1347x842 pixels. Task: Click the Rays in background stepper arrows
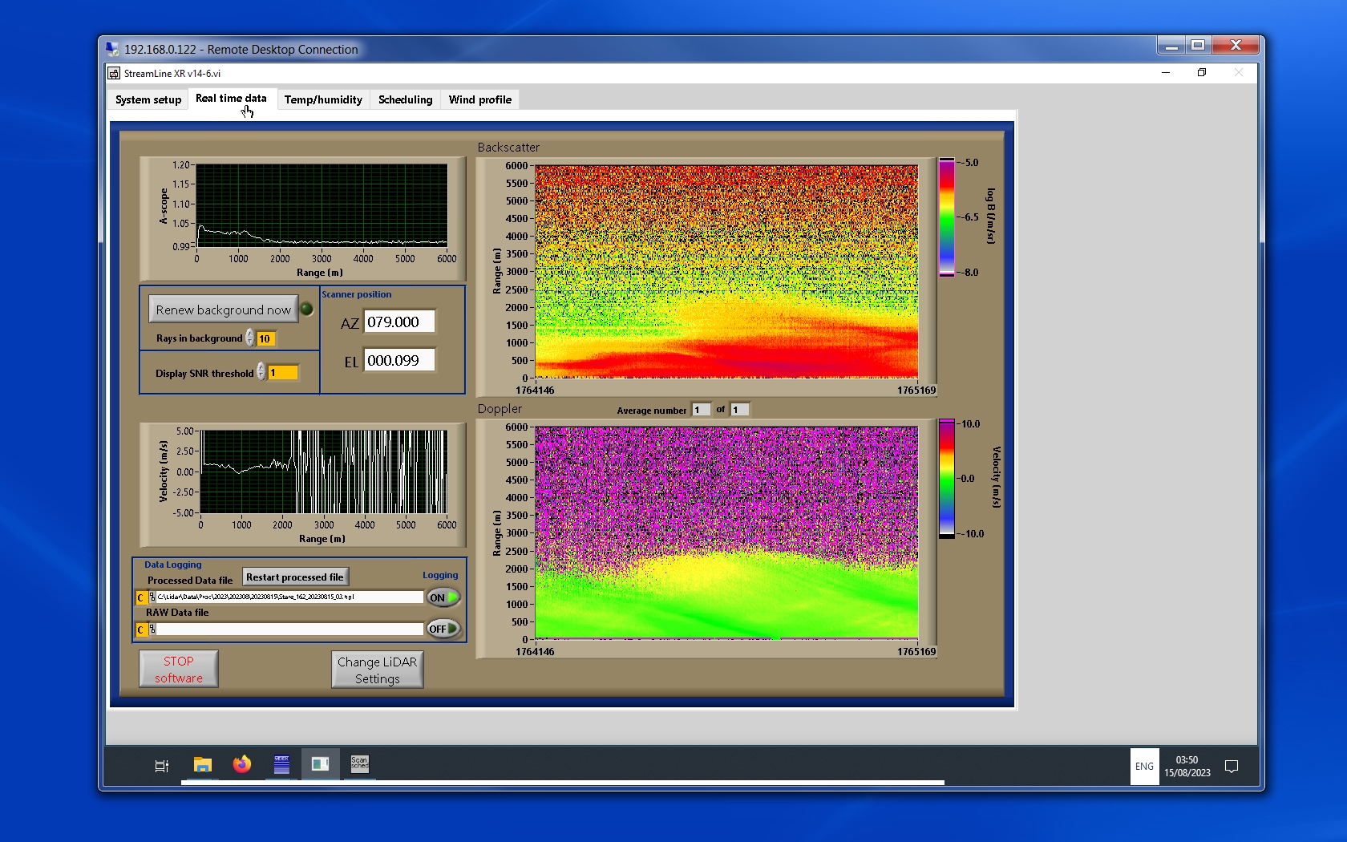coord(250,338)
